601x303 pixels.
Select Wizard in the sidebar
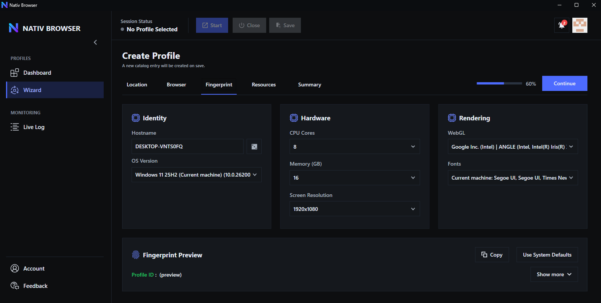(x=55, y=90)
